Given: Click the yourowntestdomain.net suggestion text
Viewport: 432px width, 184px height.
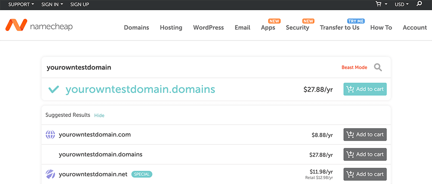Looking at the screenshot, I should (93, 174).
